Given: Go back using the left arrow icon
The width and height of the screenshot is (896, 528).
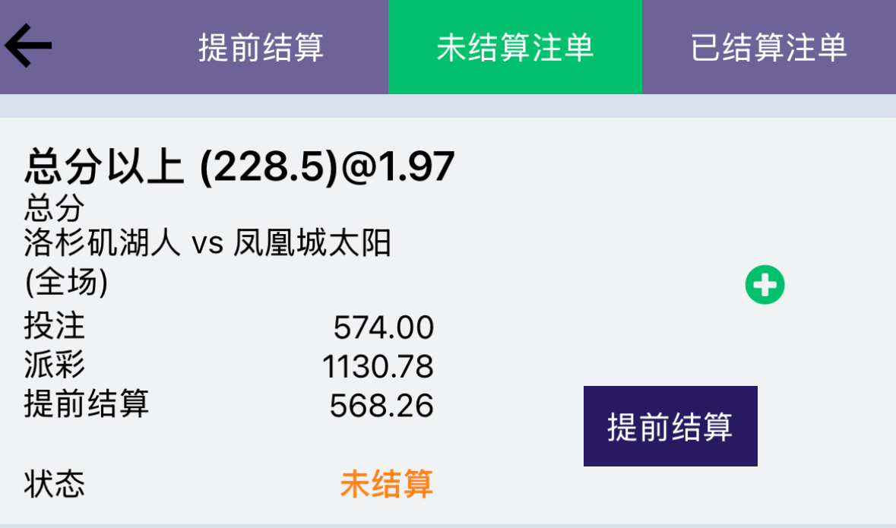Looking at the screenshot, I should click(x=29, y=46).
